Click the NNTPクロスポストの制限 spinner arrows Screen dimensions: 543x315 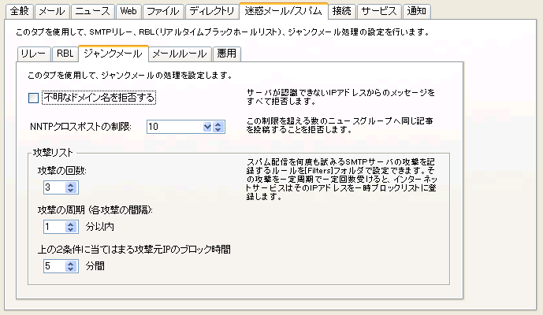218,126
